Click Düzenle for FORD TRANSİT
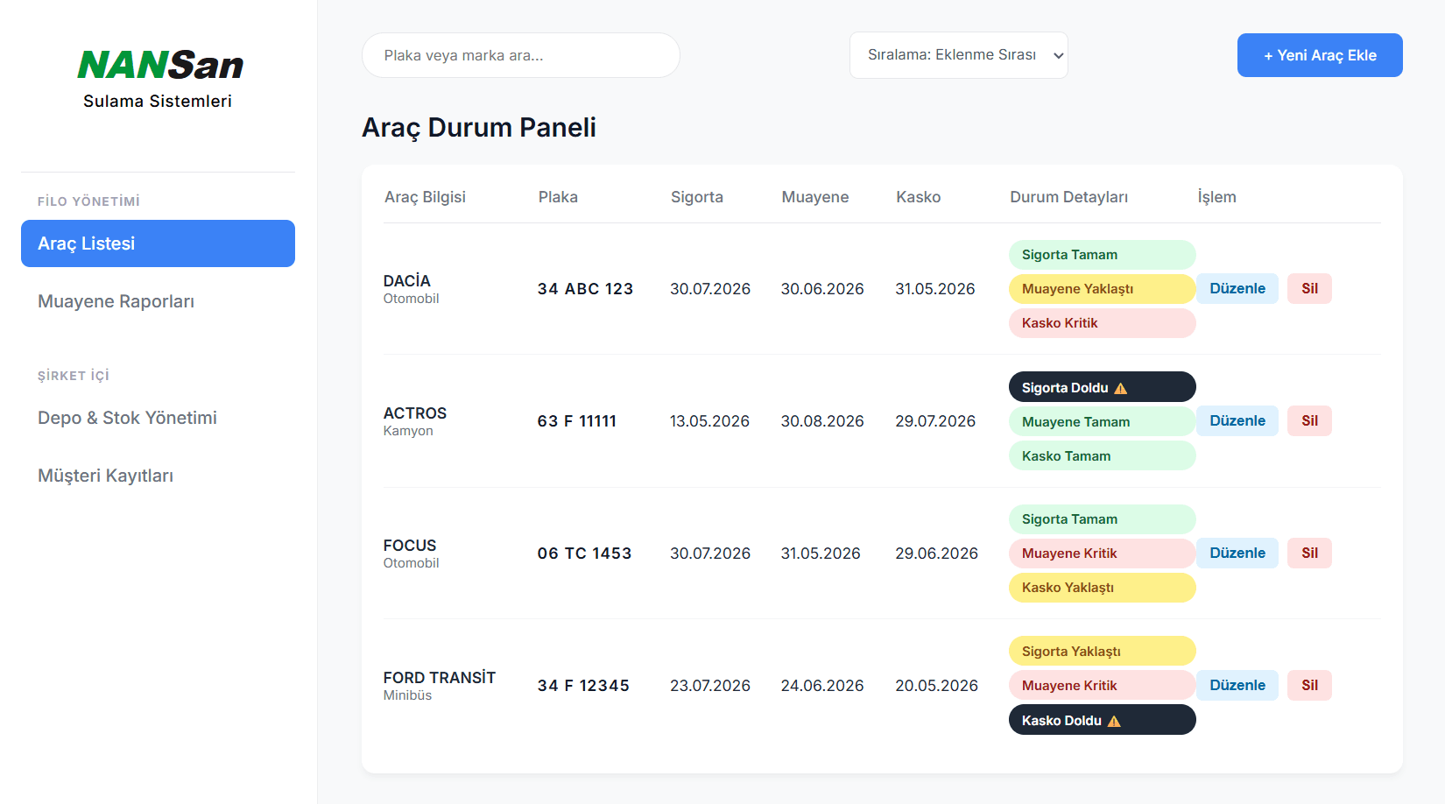Screen dimensions: 1445x804 [x=1237, y=685]
